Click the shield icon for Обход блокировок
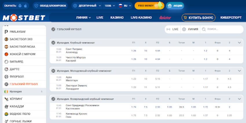The width and height of the screenshot is (246, 123). pyautogui.click(x=36, y=6)
